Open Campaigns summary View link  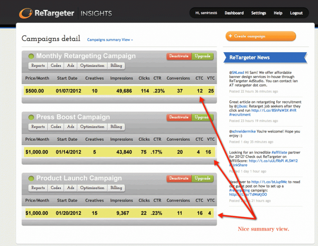(x=110, y=40)
